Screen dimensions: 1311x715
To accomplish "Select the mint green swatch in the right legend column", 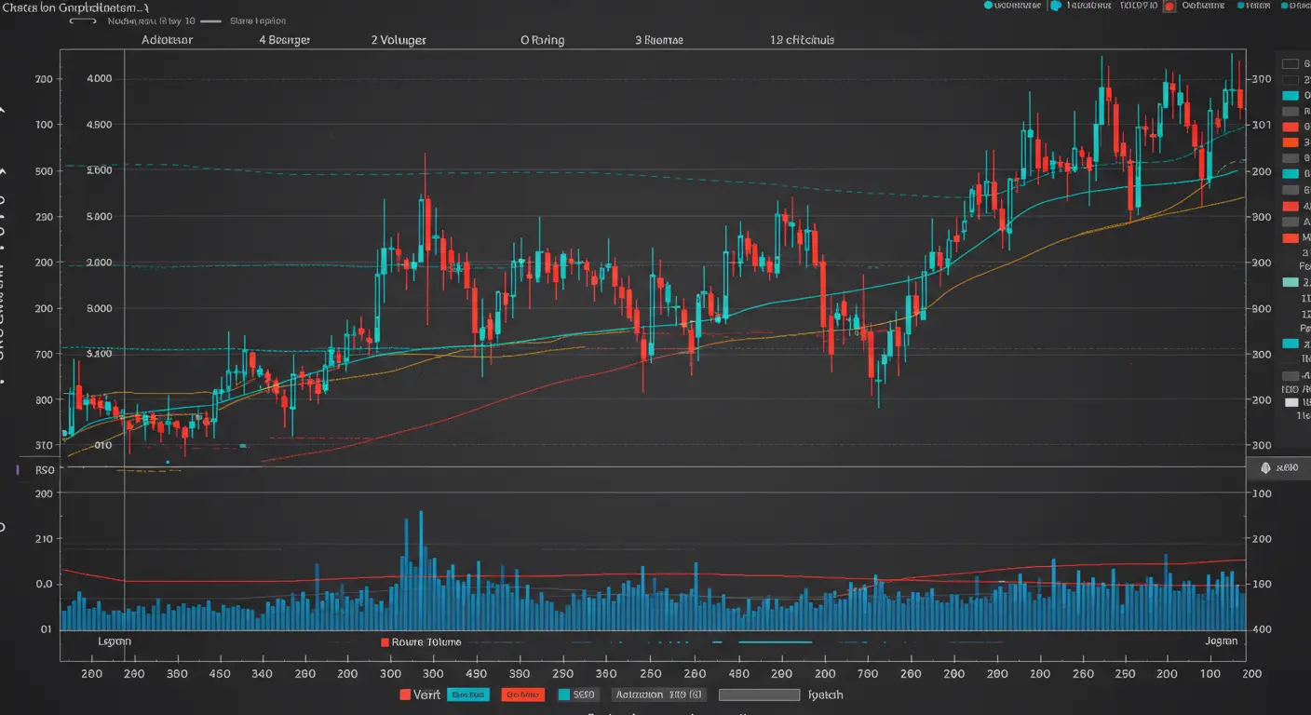I will [1290, 282].
